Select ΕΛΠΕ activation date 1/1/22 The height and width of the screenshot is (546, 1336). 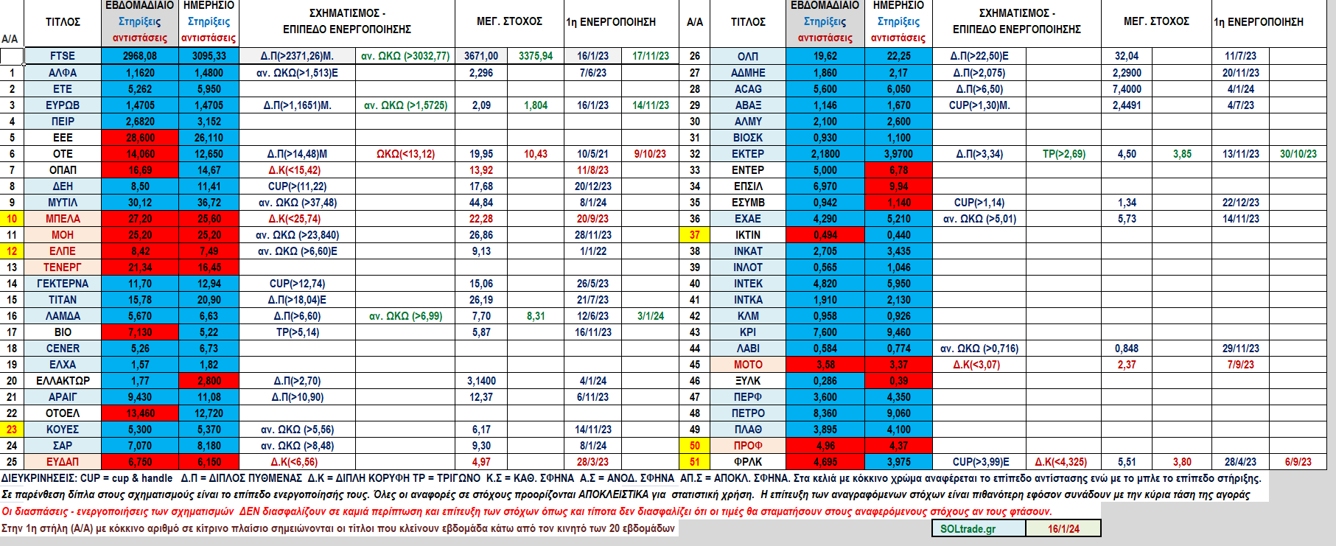593,251
